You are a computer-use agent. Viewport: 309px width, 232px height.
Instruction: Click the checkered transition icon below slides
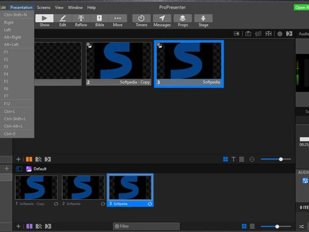(38, 159)
